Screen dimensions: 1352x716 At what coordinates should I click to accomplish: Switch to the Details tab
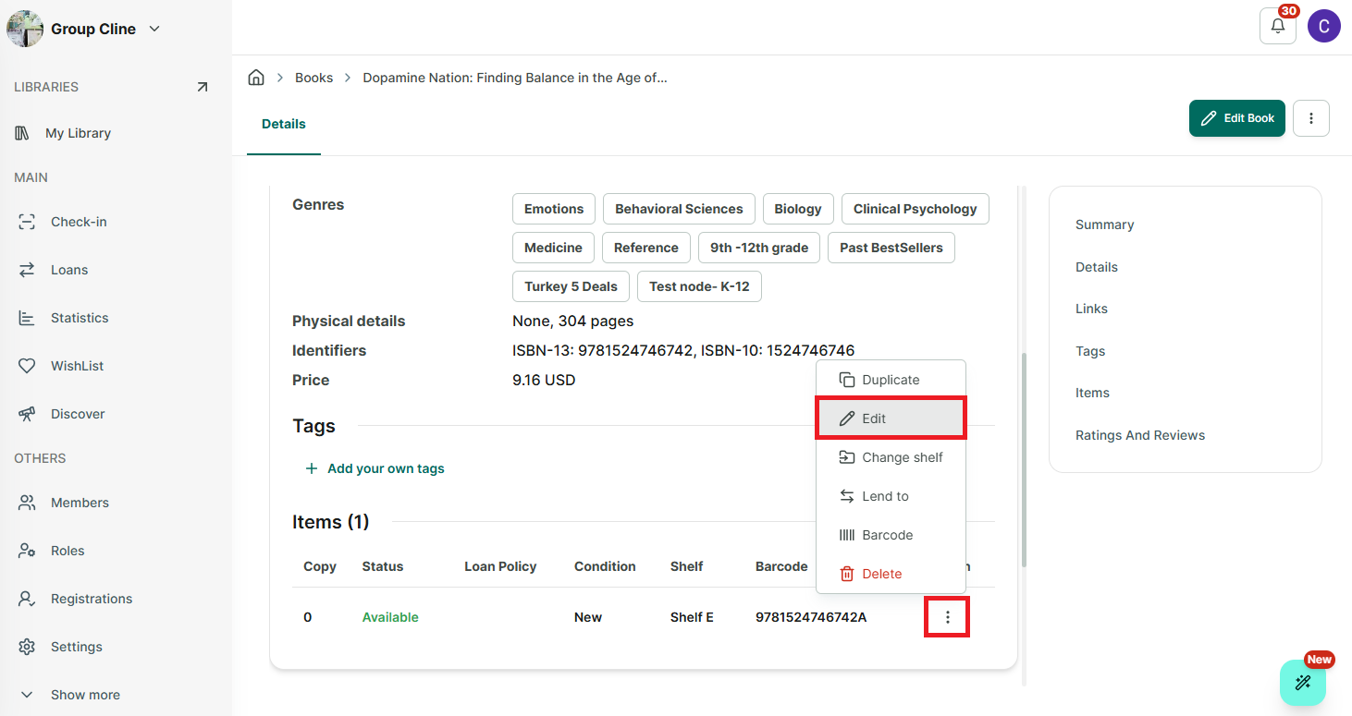tap(284, 124)
